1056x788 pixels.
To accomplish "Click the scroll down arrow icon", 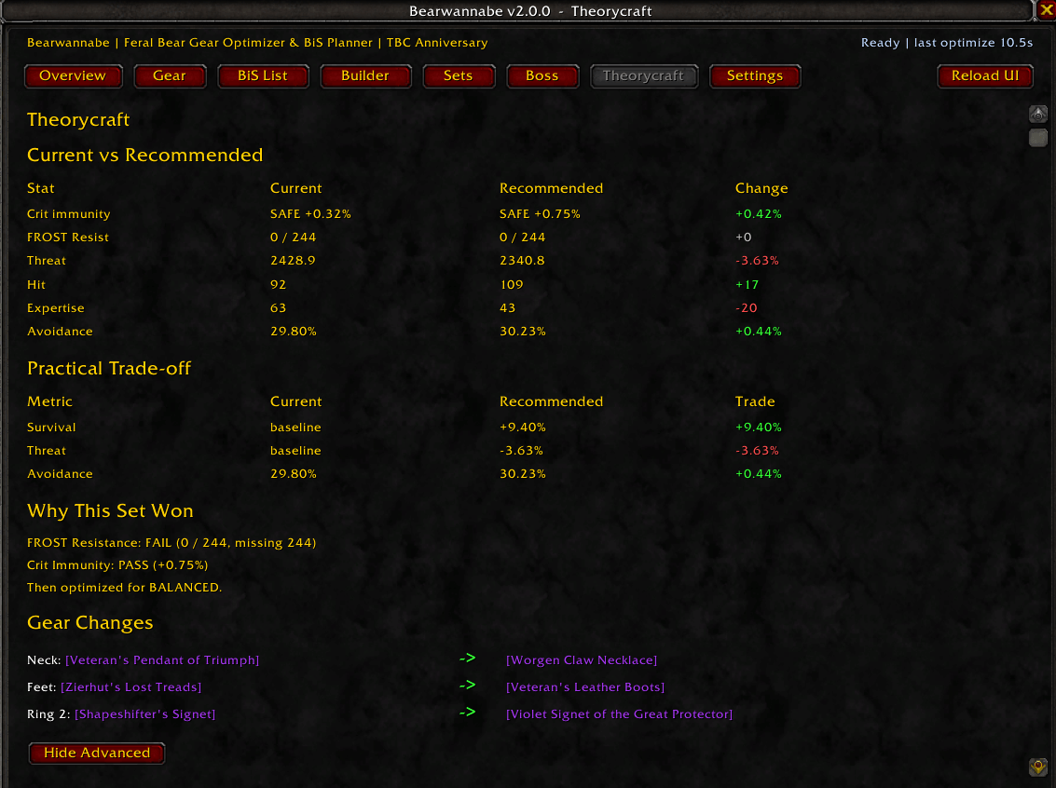I will 1037,767.
